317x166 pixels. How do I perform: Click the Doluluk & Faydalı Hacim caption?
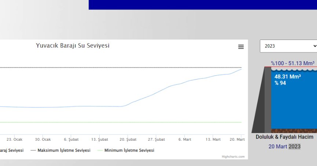(284, 137)
